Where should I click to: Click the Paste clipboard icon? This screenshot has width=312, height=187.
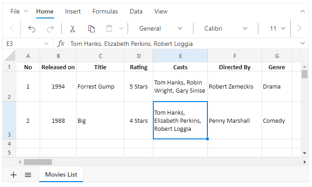pyautogui.click(x=109, y=28)
